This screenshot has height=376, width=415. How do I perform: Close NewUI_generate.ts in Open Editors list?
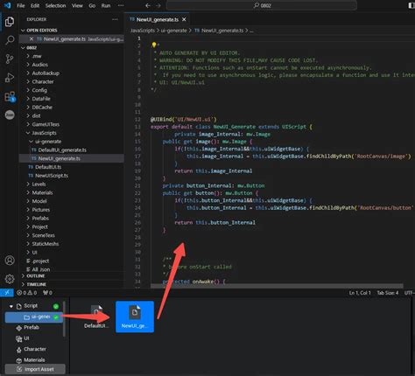tap(32, 38)
